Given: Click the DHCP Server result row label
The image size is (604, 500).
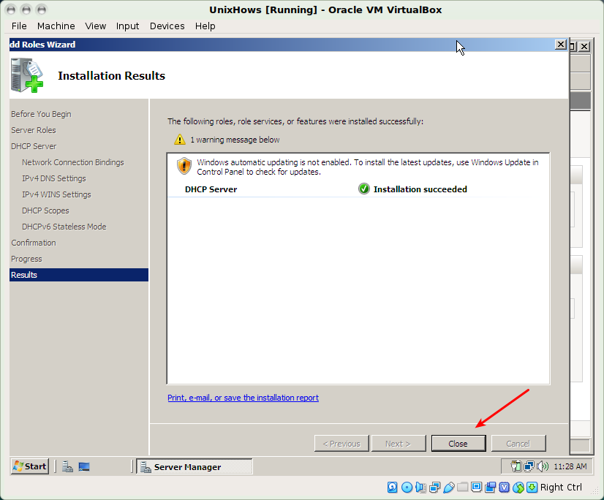Looking at the screenshot, I should point(211,189).
